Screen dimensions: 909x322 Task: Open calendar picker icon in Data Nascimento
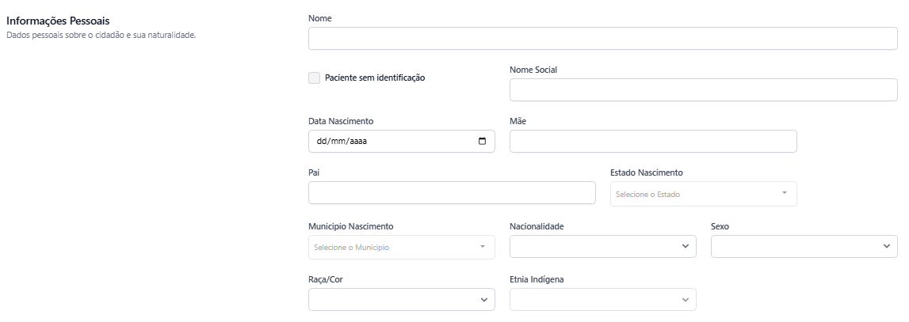click(x=483, y=142)
